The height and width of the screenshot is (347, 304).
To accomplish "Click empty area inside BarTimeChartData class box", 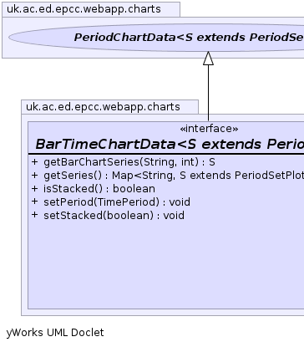I will pyautogui.click(x=166, y=265).
